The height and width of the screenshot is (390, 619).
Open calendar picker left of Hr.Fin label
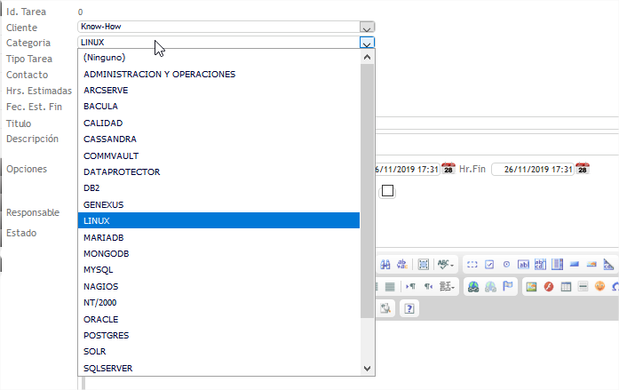pos(448,169)
